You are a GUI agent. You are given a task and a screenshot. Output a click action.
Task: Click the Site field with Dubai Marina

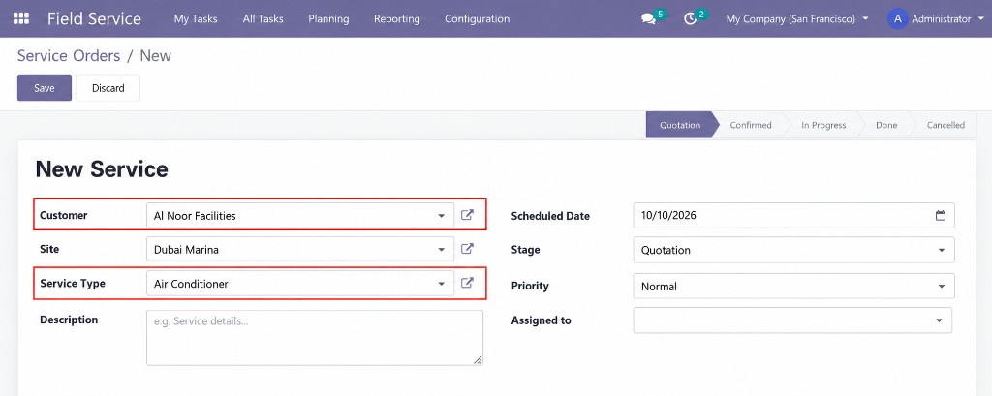[300, 249]
